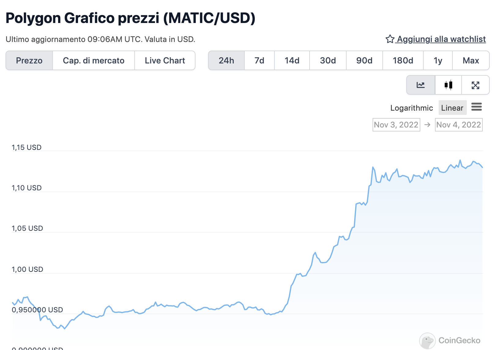
Task: Click the 1,10 USD axis label
Action: (x=27, y=188)
